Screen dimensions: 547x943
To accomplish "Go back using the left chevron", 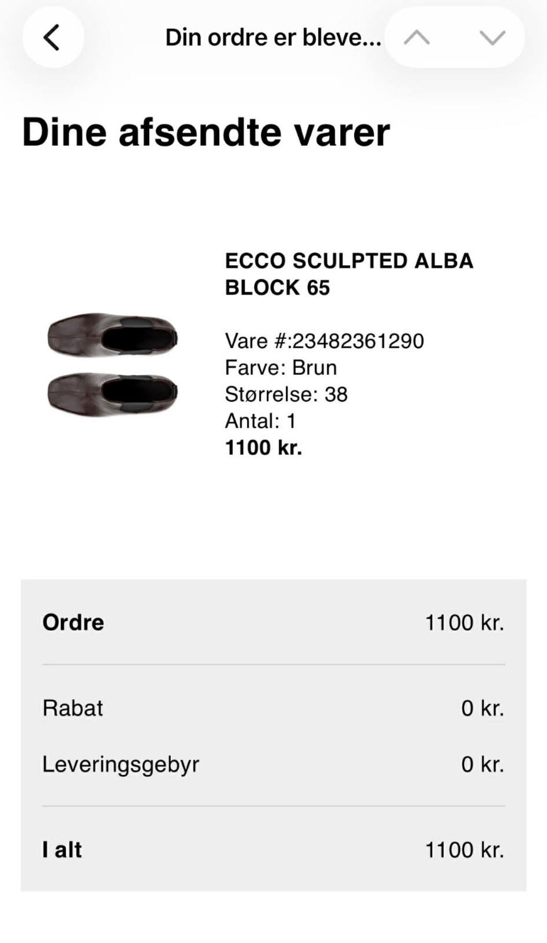I will [52, 37].
